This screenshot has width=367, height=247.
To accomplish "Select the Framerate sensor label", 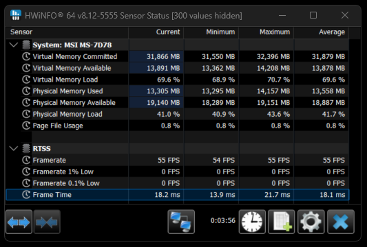I will tap(49, 161).
